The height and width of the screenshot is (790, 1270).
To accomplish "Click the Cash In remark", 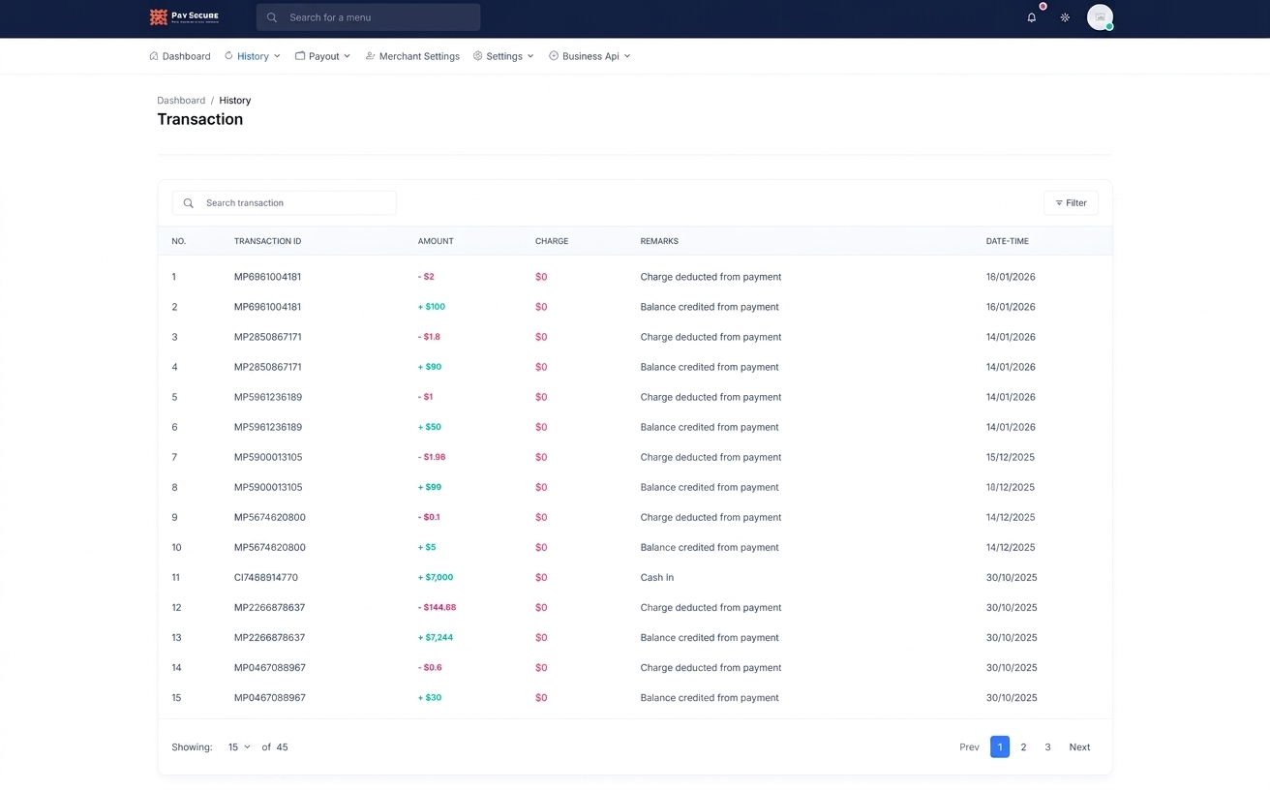I will [657, 578].
